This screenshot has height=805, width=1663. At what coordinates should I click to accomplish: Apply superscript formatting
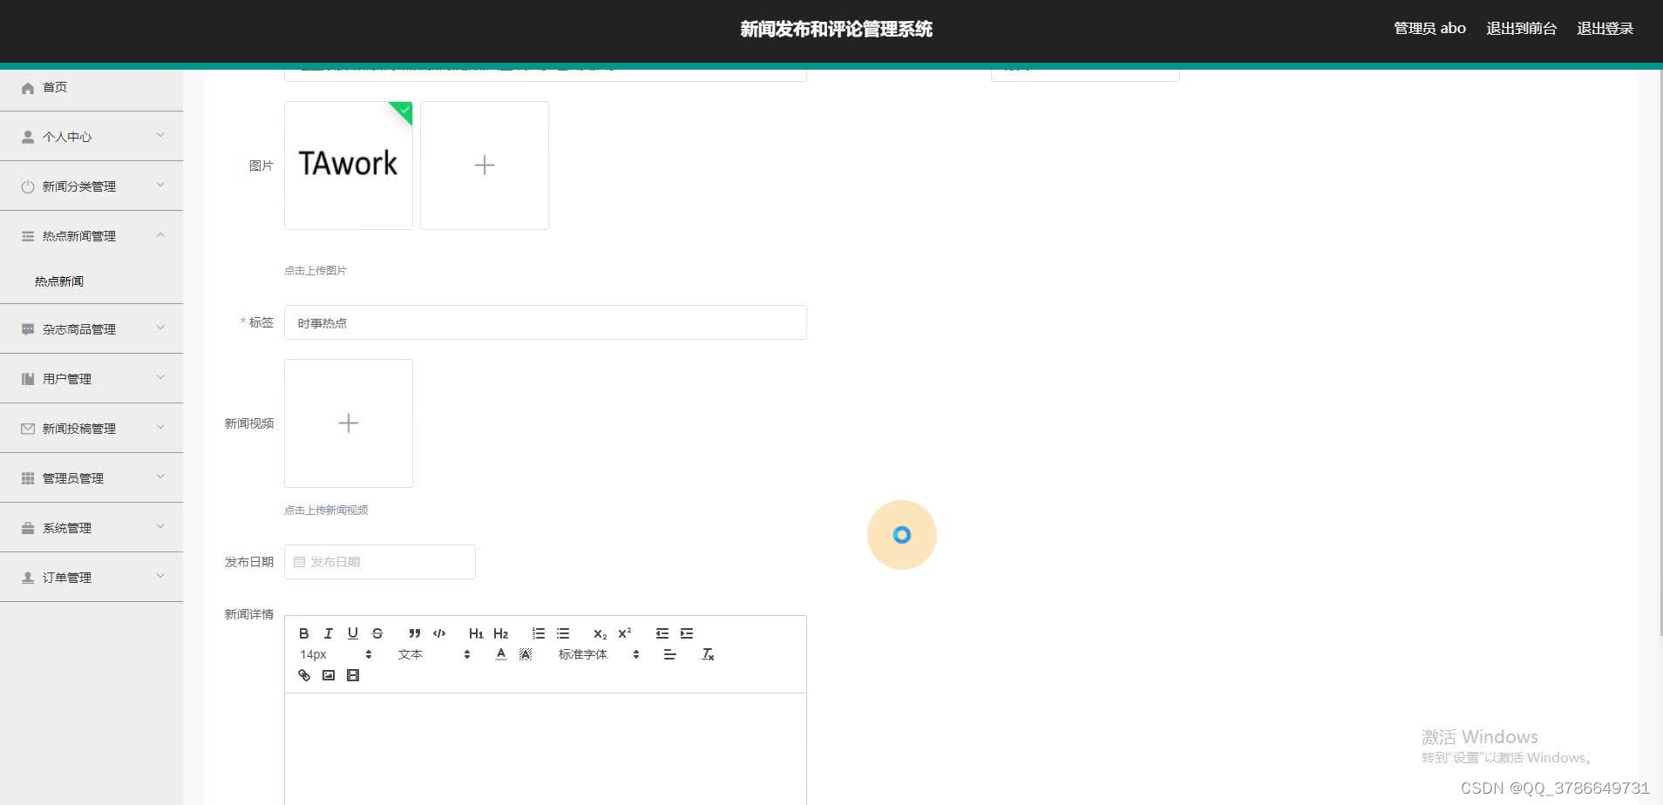click(625, 633)
